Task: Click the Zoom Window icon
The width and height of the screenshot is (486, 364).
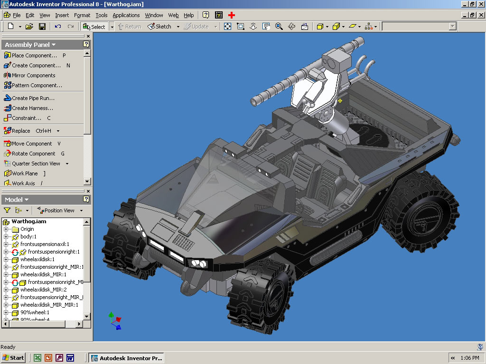Action: coord(241,27)
